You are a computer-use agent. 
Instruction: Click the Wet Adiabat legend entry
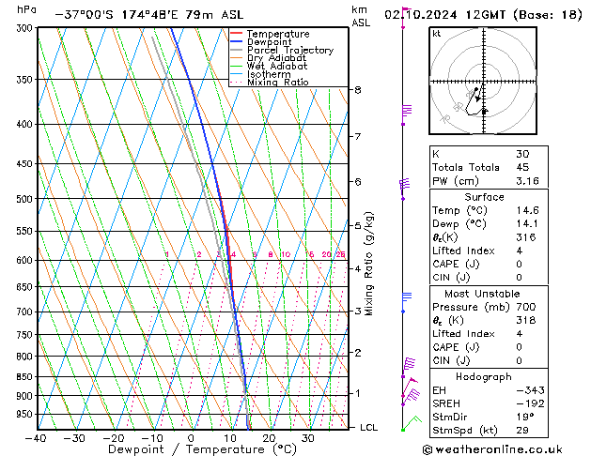[x=269, y=66]
